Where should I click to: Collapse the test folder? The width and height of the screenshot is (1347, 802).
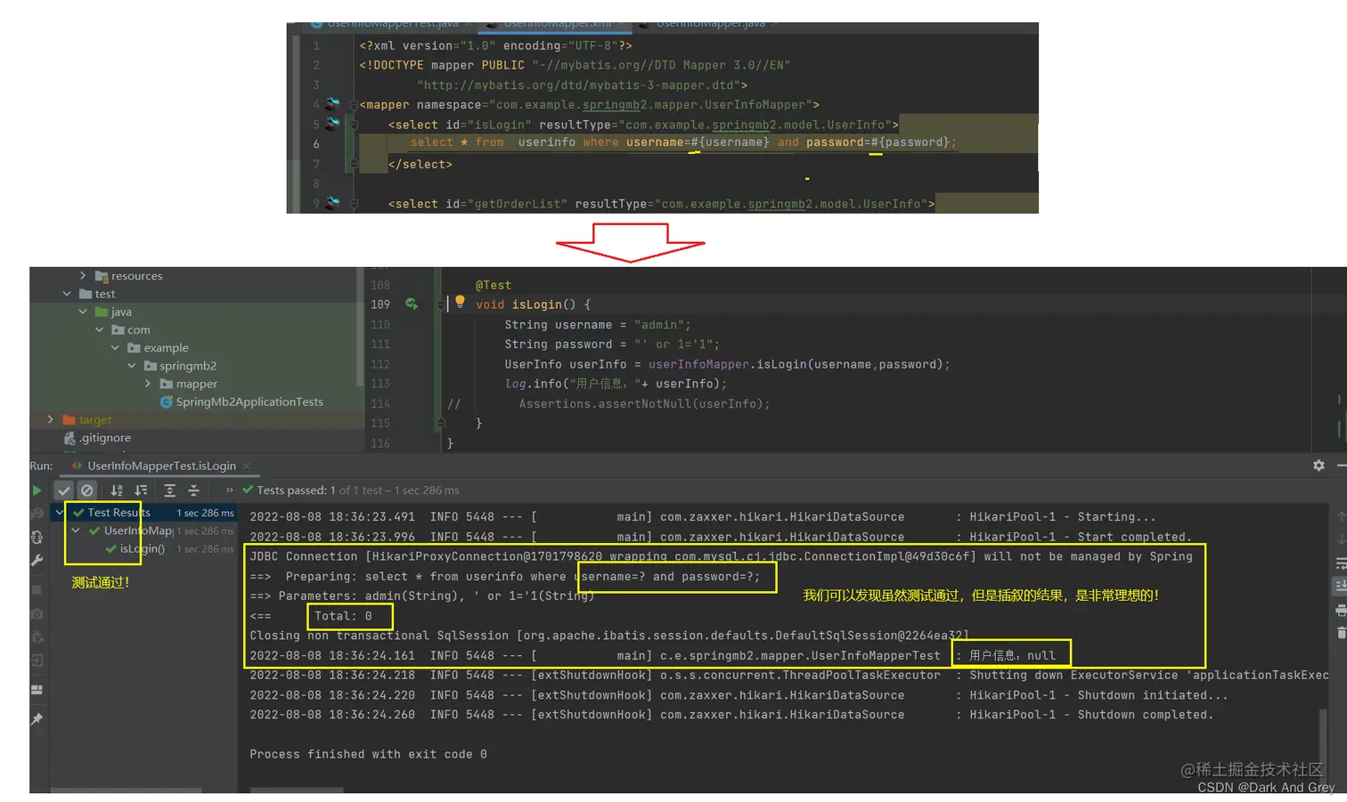click(67, 294)
